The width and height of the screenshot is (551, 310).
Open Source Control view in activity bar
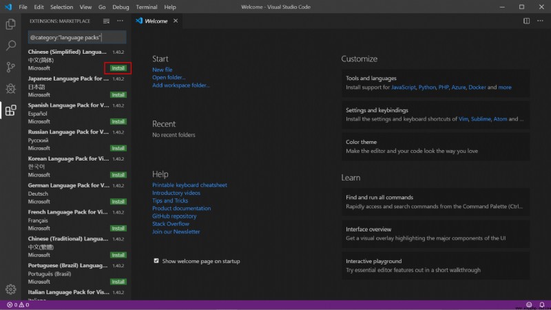pyautogui.click(x=10, y=67)
